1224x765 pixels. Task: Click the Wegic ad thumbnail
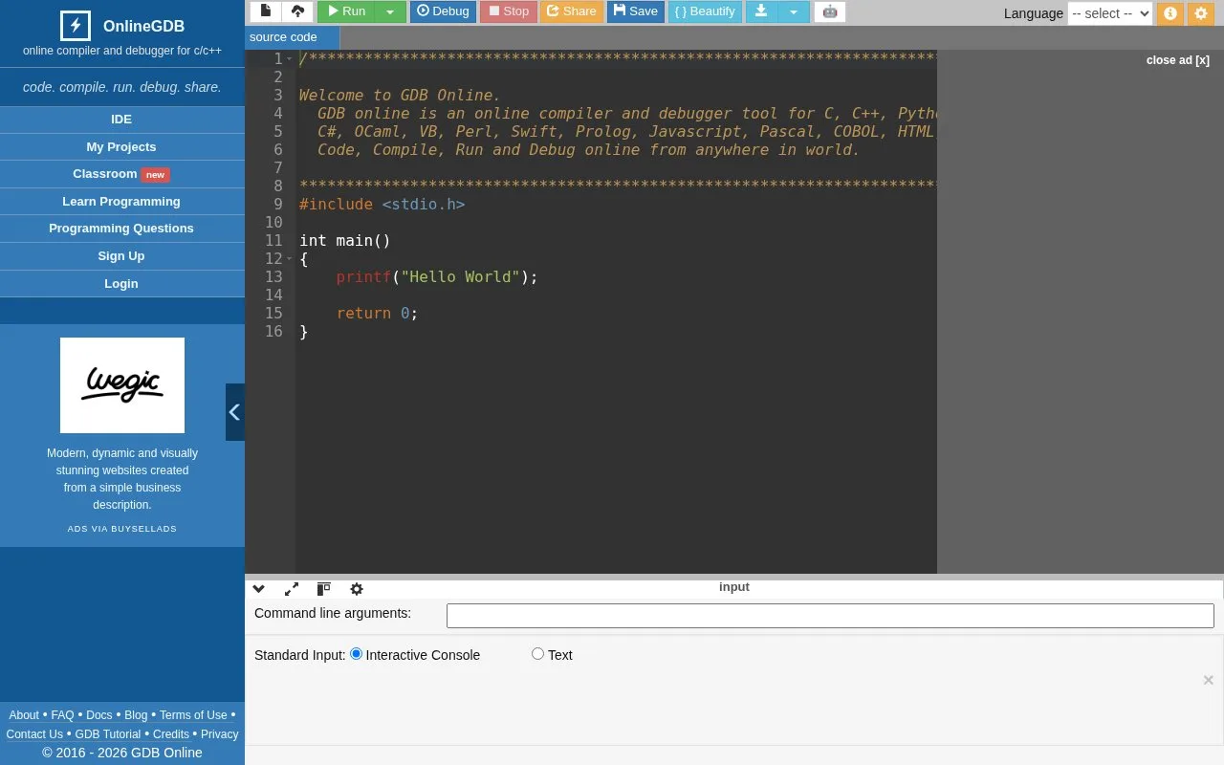pyautogui.click(x=122, y=385)
